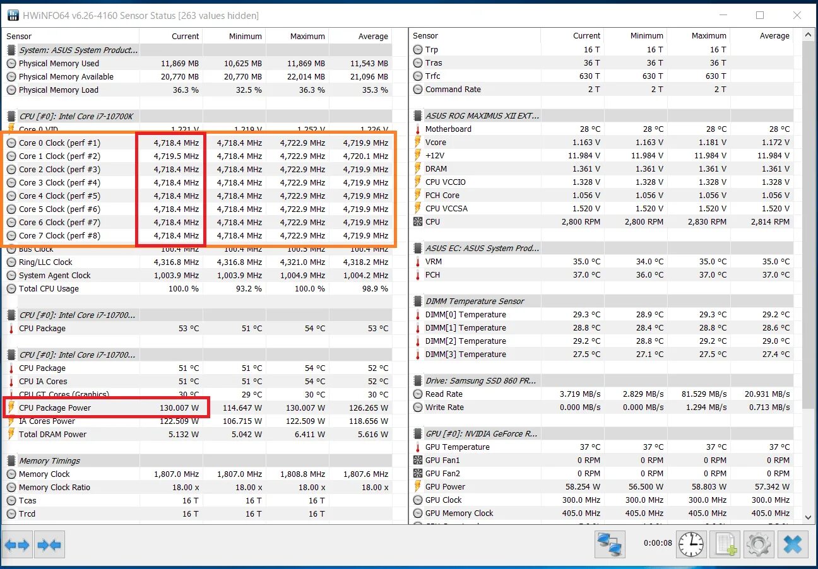The image size is (818, 569).
Task: Click the gauge icon beside Memory Clock
Action: click(11, 474)
